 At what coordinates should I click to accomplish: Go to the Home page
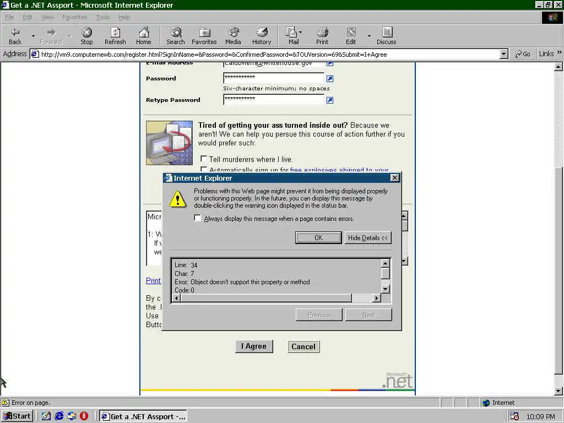click(144, 36)
